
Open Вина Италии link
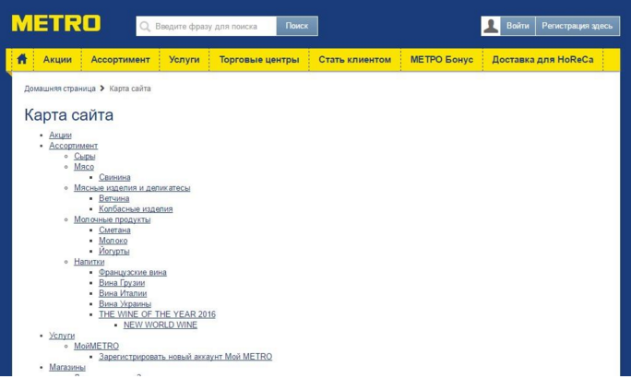coord(123,293)
